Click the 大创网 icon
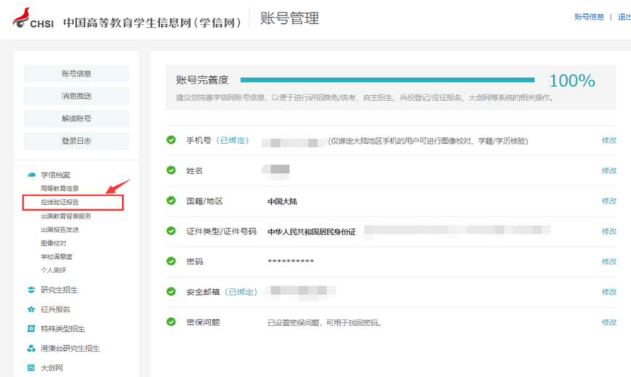The height and width of the screenshot is (377, 631). click(x=31, y=368)
